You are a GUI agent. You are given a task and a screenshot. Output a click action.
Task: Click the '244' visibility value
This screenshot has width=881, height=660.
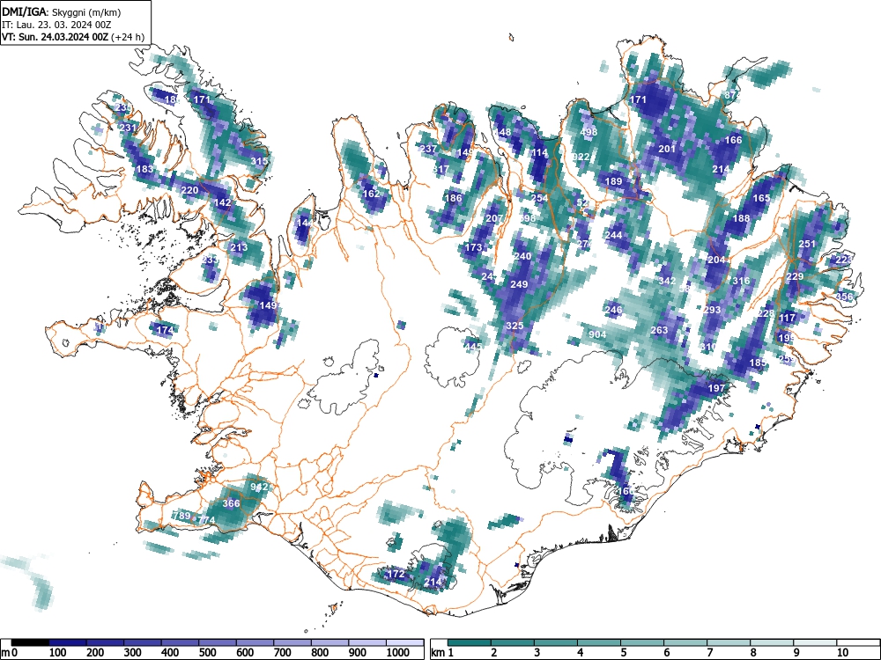click(x=613, y=235)
